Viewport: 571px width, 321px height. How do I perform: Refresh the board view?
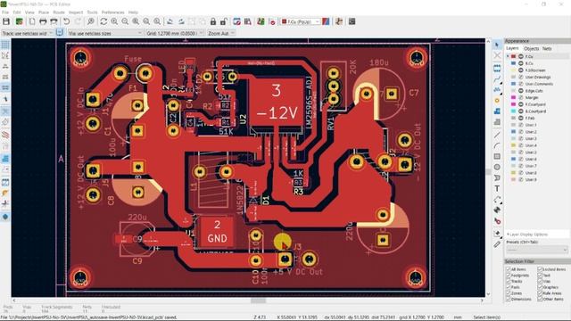click(x=103, y=21)
